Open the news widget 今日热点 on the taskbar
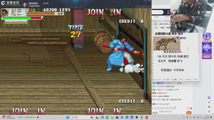214x120 pixels. pos(9,117)
